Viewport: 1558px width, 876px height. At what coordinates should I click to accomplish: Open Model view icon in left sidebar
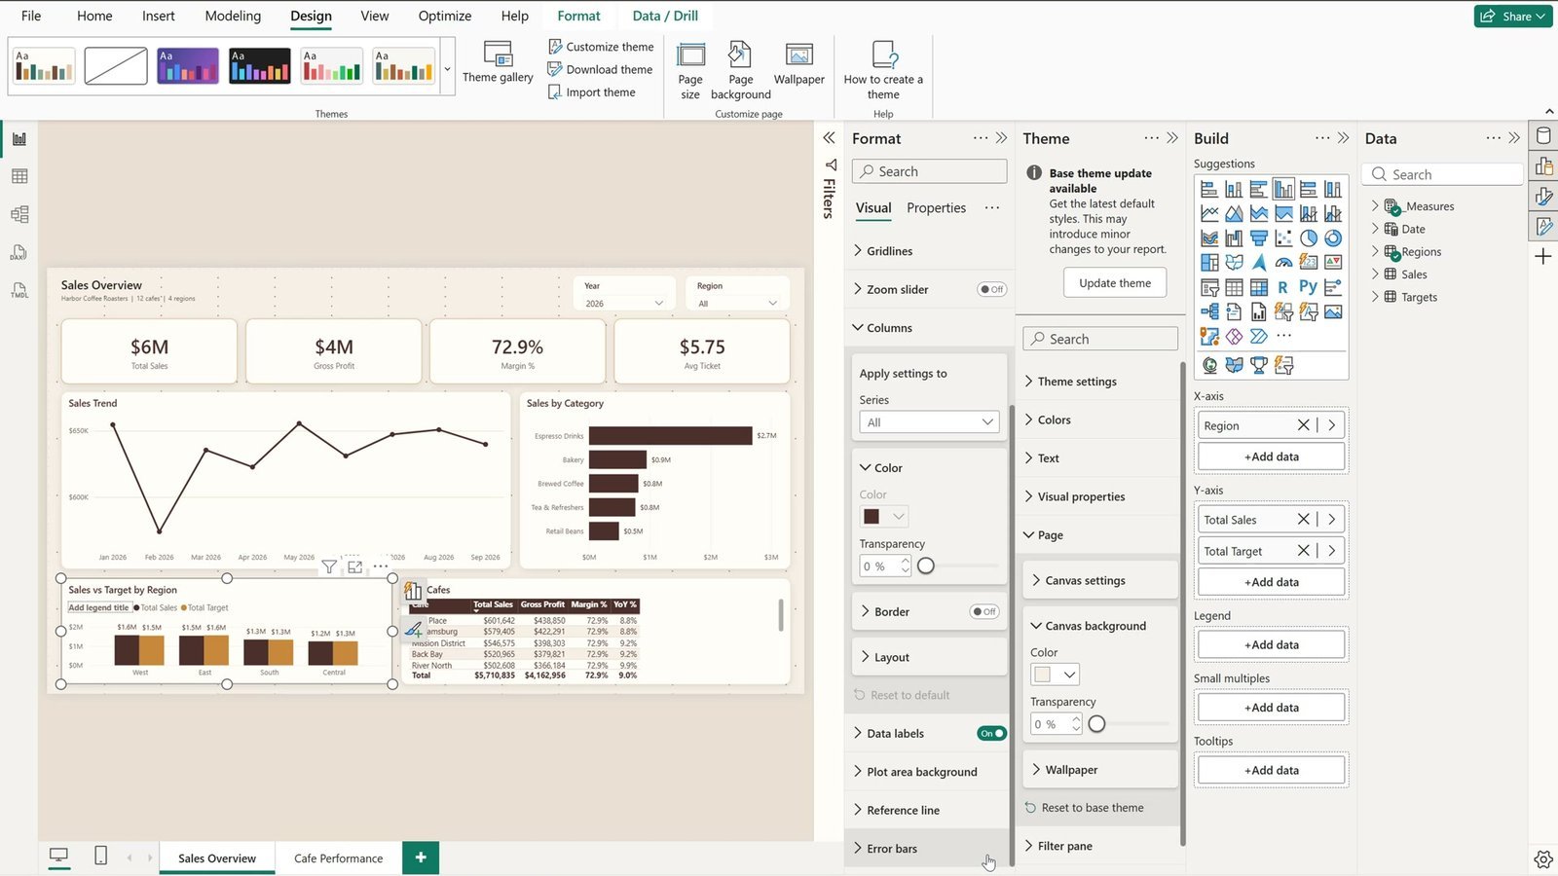pyautogui.click(x=19, y=214)
